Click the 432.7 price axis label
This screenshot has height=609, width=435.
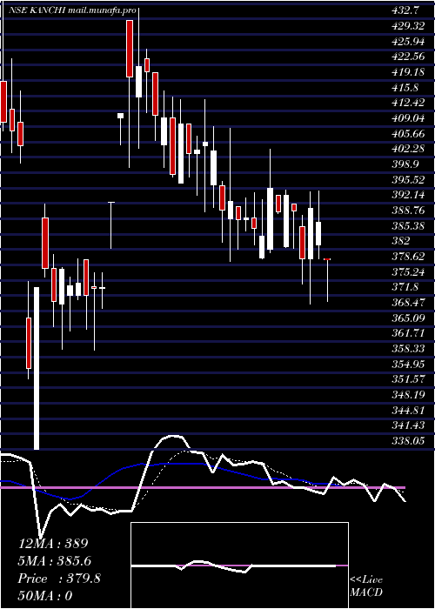405,10
